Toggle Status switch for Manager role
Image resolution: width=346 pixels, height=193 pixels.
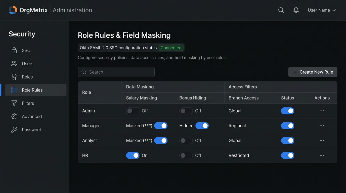pos(288,126)
